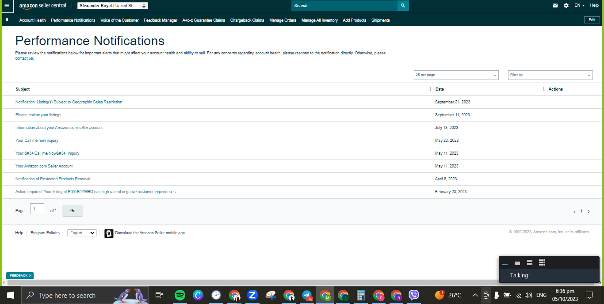Switch Zoom overlay to single speaker view
The height and width of the screenshot is (304, 604).
517,263
